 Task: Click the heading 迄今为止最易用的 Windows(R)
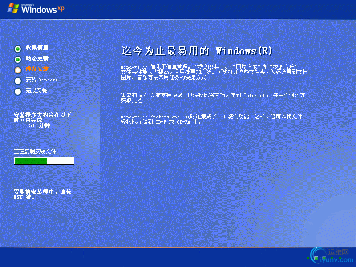click(x=197, y=51)
